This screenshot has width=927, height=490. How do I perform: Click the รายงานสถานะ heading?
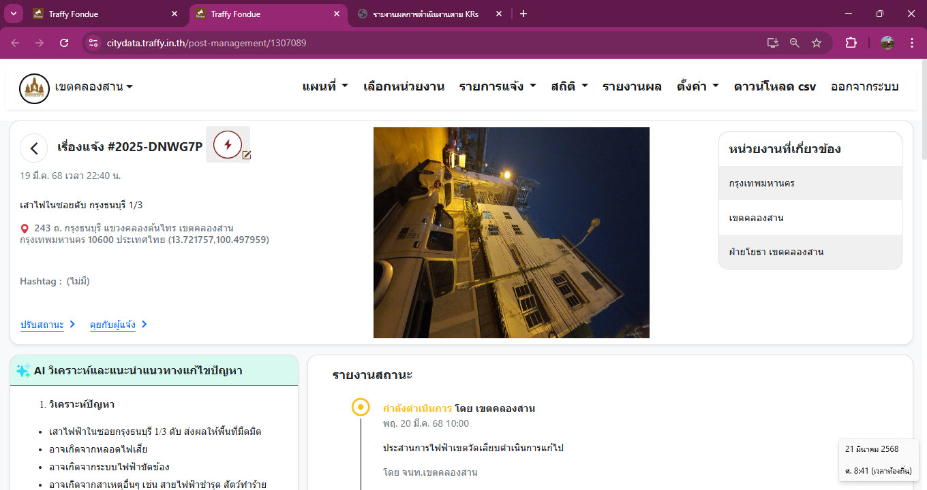[372, 375]
